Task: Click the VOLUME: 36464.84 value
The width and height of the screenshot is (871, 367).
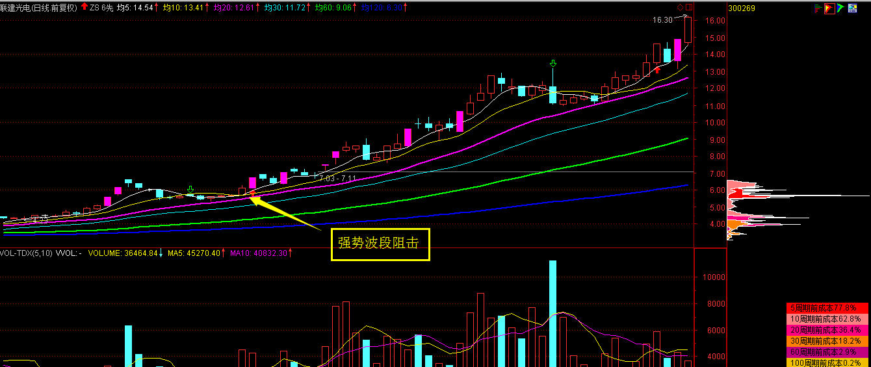Action: pos(123,253)
